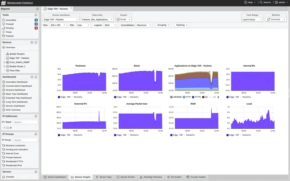Close the Edge TAP - Packets tab

click(x=71, y=8)
